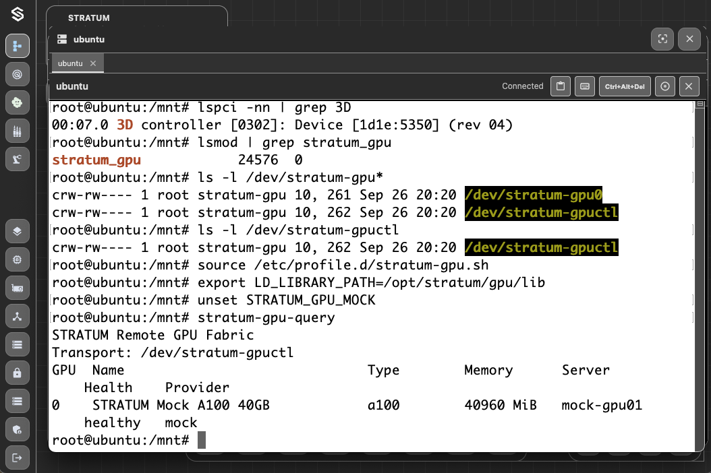Screen dimensions: 711x473
Task: Open the padlock security sidebar icon
Action: click(x=18, y=373)
